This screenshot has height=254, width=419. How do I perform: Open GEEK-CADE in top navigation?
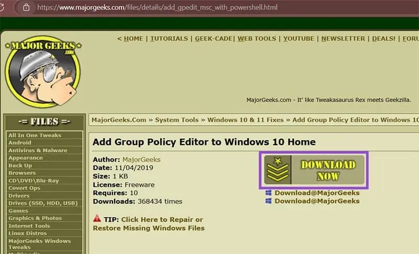(x=214, y=39)
